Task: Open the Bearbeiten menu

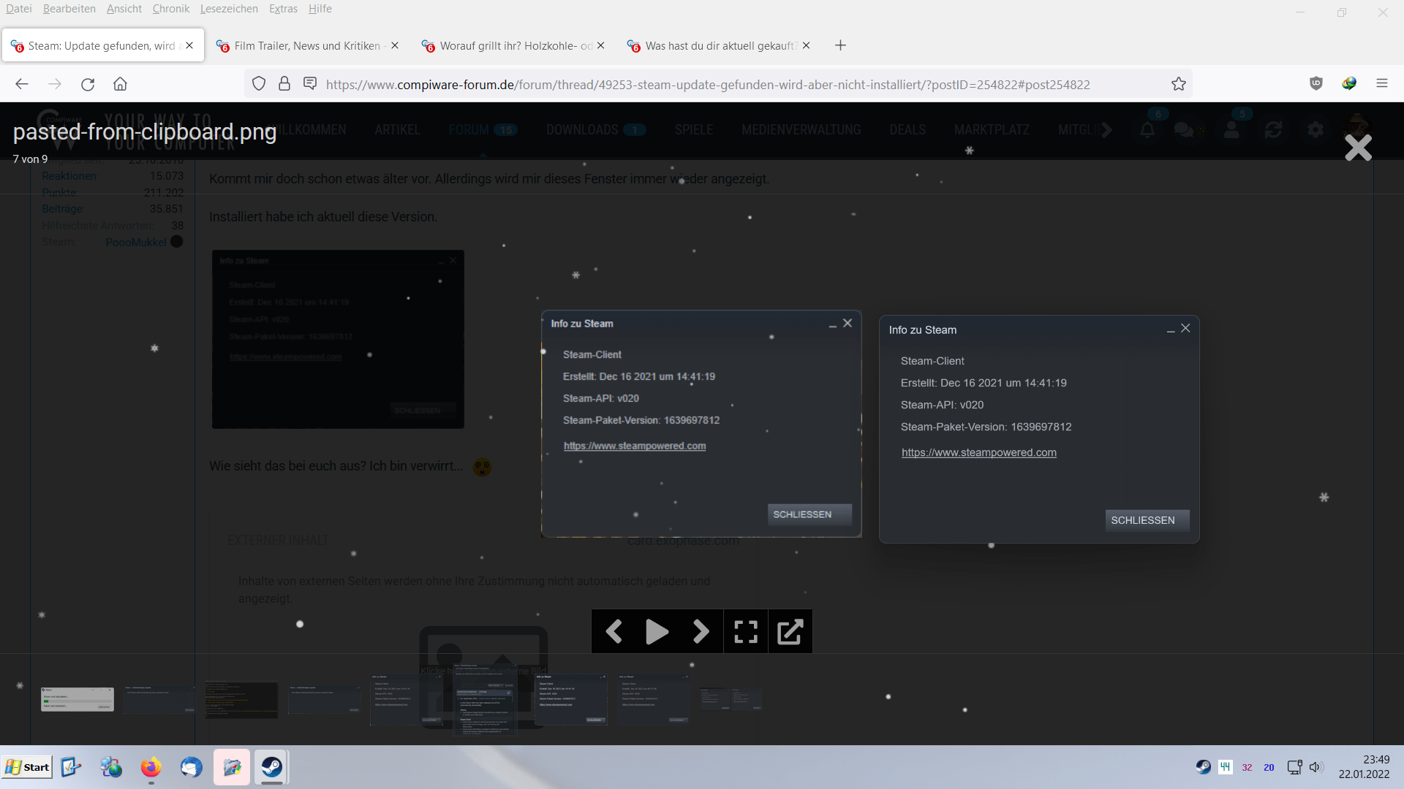Action: point(69,9)
